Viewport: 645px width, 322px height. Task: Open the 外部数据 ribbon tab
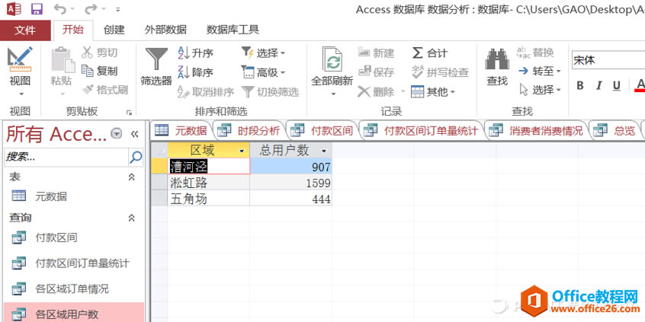coord(165,30)
